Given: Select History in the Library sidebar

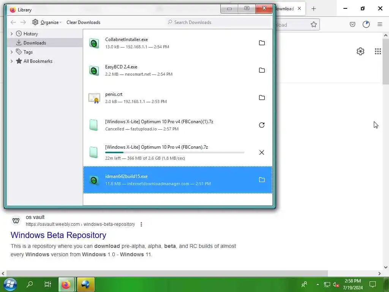Looking at the screenshot, I should coord(30,34).
